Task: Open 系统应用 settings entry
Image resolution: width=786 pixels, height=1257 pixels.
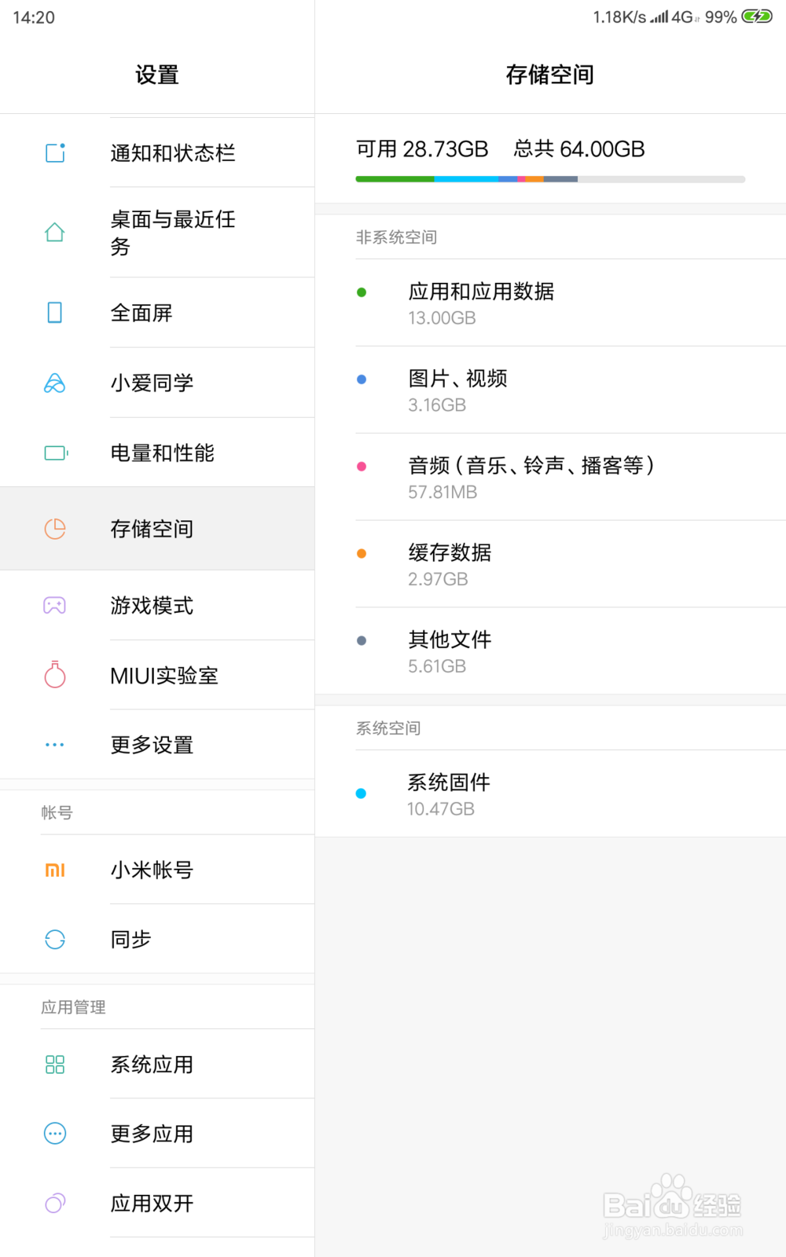Action: (152, 1065)
